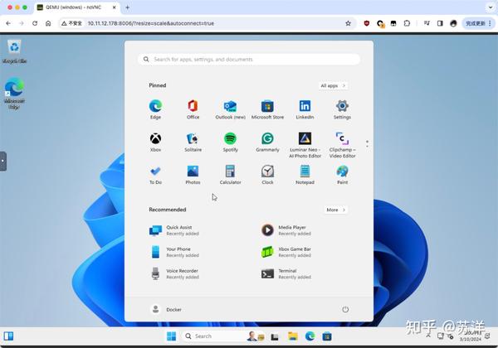Select the QEMU (windows) noVNC browser tab
The height and width of the screenshot is (348, 498).
coord(76,7)
